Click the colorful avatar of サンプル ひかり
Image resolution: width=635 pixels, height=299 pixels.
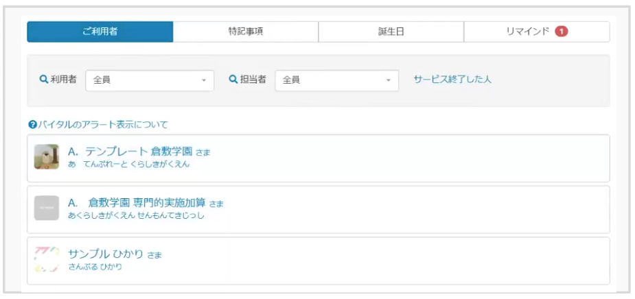coord(46,259)
